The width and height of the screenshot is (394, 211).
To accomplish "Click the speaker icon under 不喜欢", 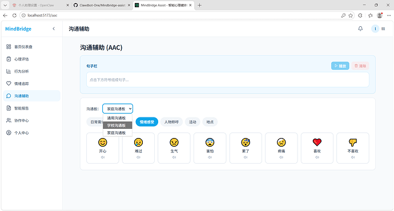I will [353, 157].
